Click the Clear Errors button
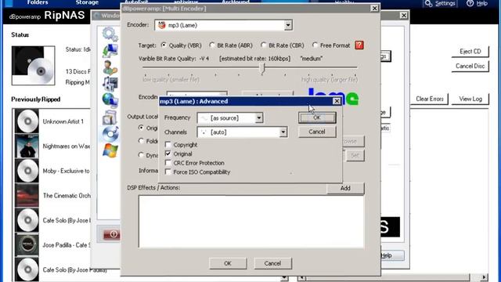Viewport: 501px width, 282px height. [x=430, y=99]
